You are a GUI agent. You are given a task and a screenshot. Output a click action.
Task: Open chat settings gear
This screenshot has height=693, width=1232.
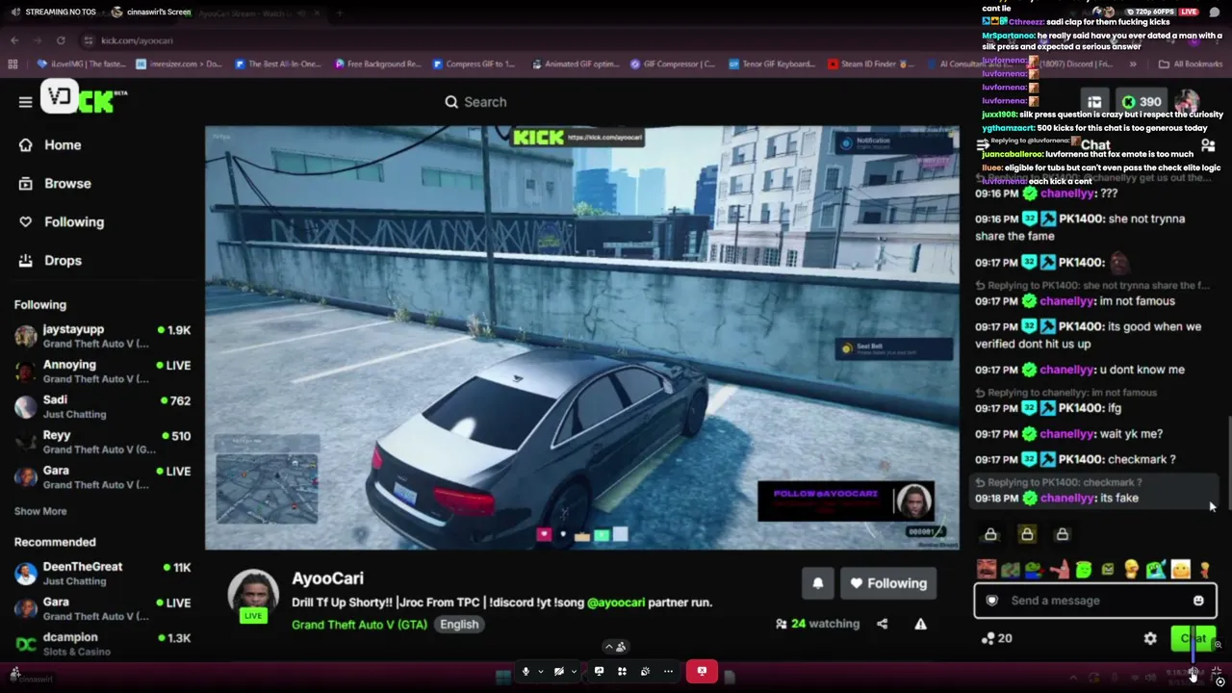[1150, 638]
